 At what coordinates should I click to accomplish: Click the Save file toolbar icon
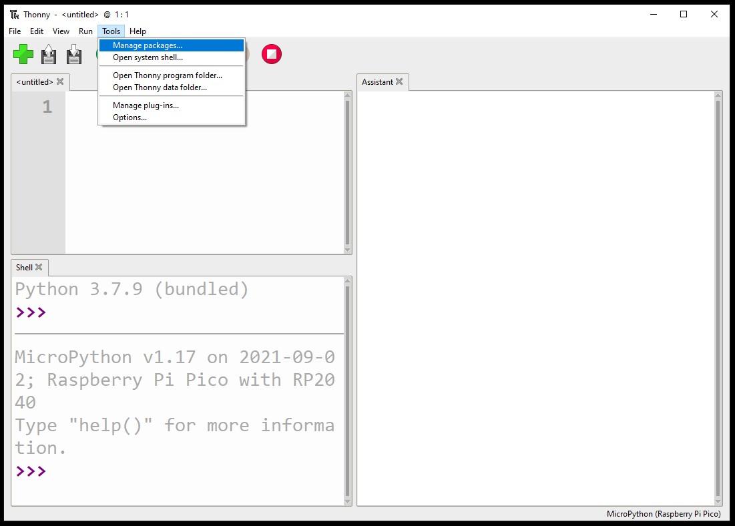74,54
